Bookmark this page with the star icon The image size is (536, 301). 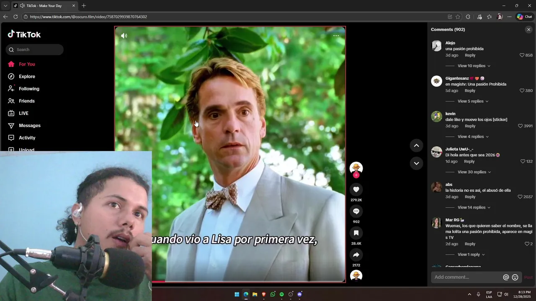[x=458, y=17]
